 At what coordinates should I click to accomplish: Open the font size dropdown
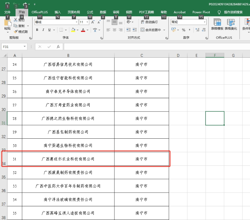click(87, 22)
